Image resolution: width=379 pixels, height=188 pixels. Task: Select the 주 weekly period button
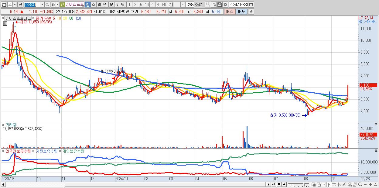[x=93, y=5]
